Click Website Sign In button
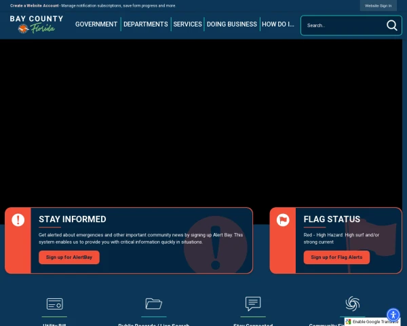 (x=379, y=5)
